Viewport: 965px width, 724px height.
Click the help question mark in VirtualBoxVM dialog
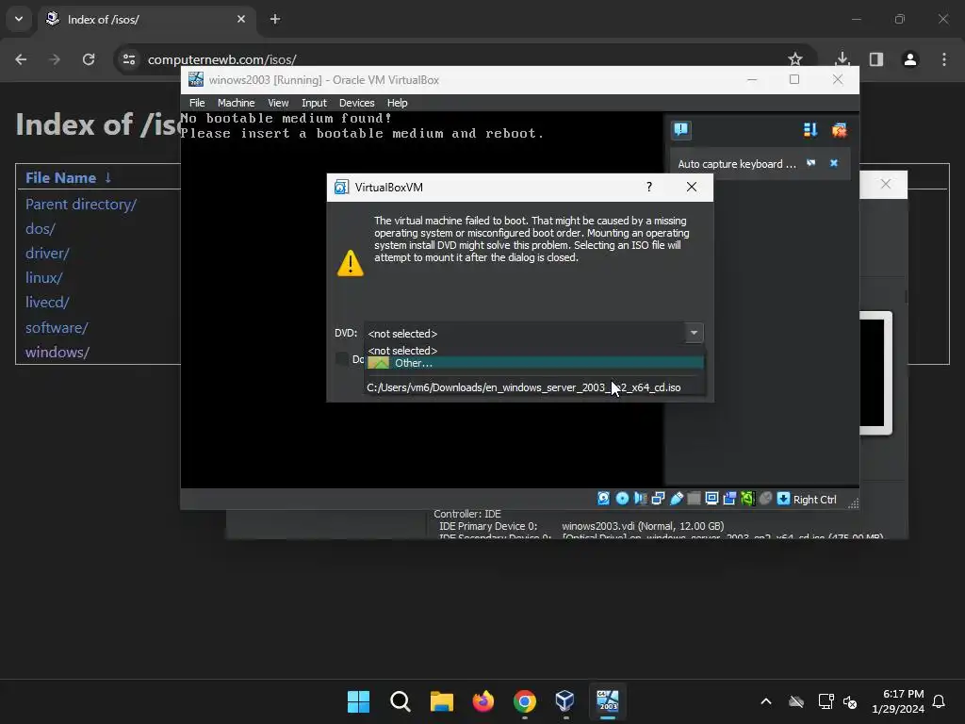point(649,187)
